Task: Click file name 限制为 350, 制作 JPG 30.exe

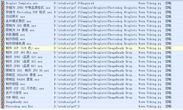Action: 27,70
